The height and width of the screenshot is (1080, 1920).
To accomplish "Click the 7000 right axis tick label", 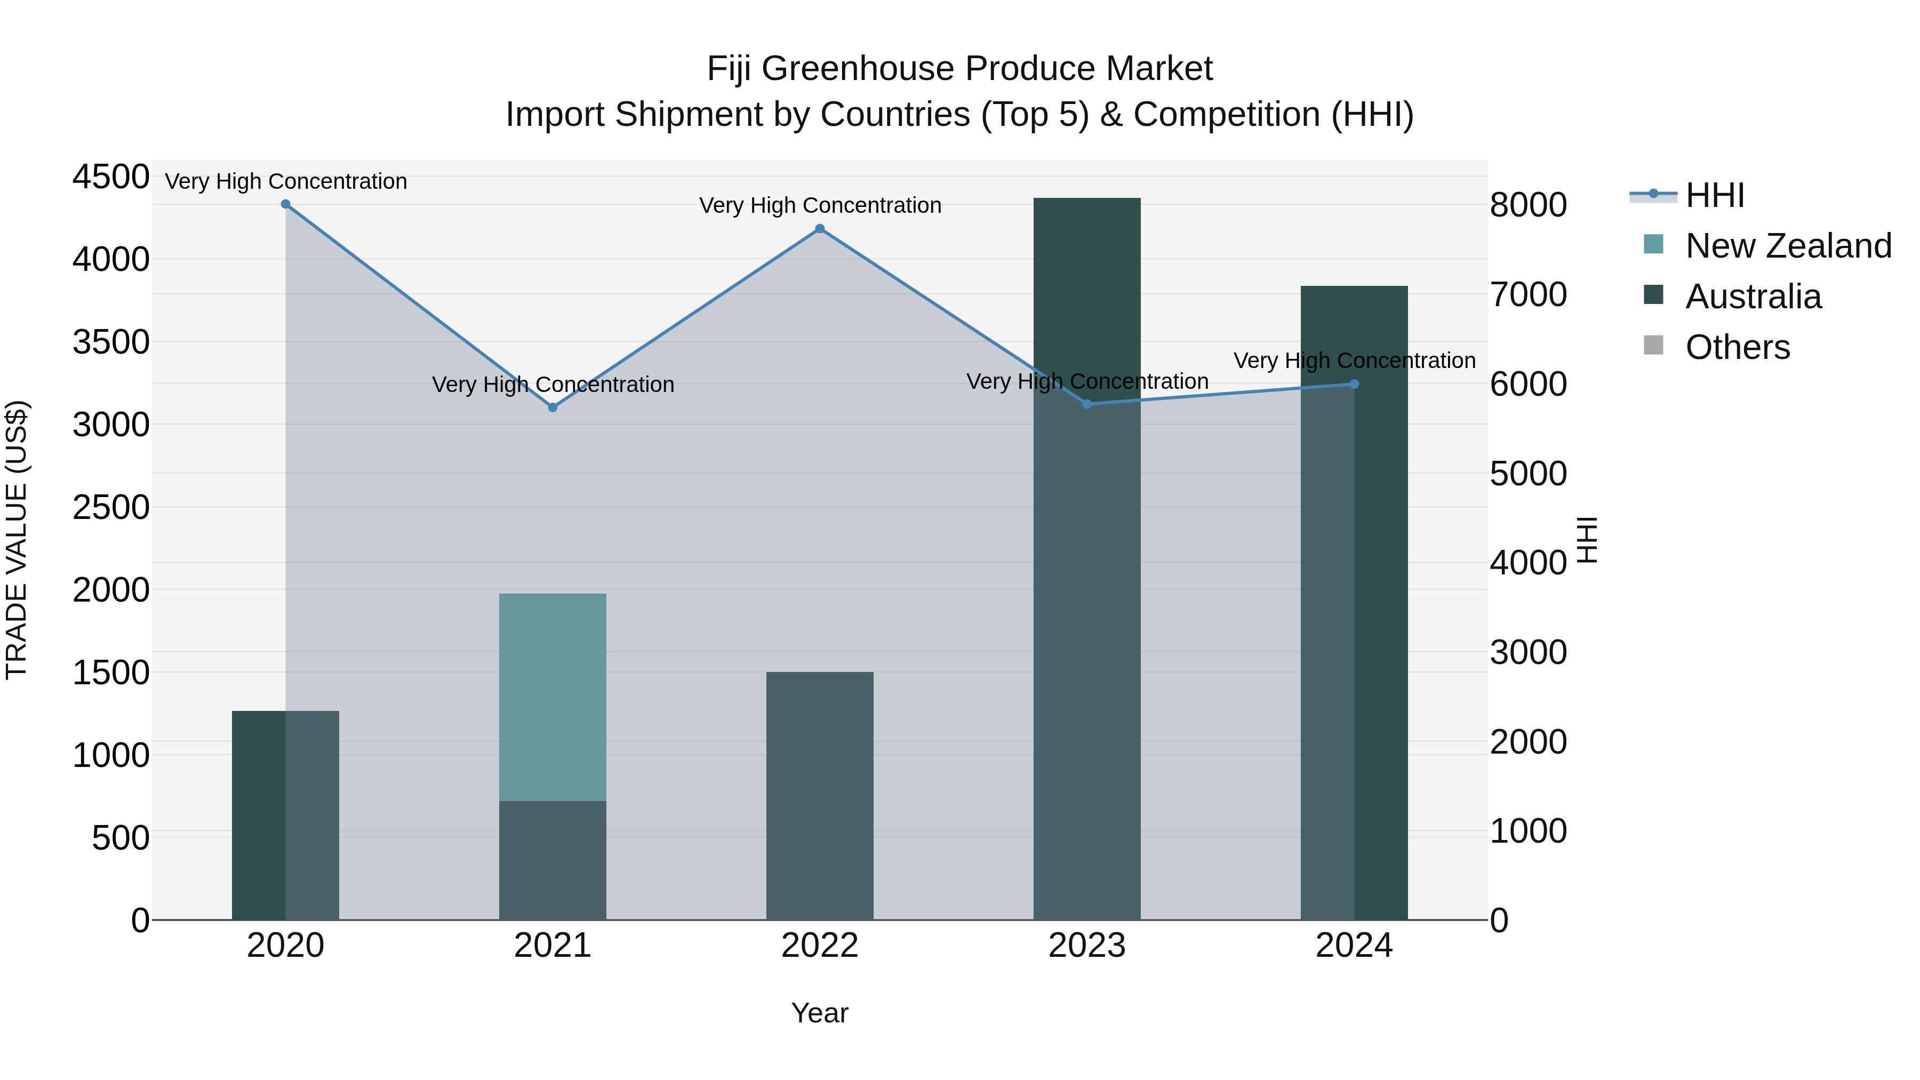I will tap(1529, 295).
